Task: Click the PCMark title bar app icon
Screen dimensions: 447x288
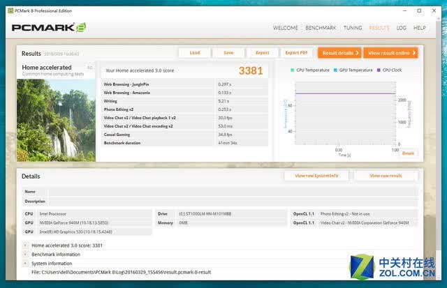Action: pos(10,11)
